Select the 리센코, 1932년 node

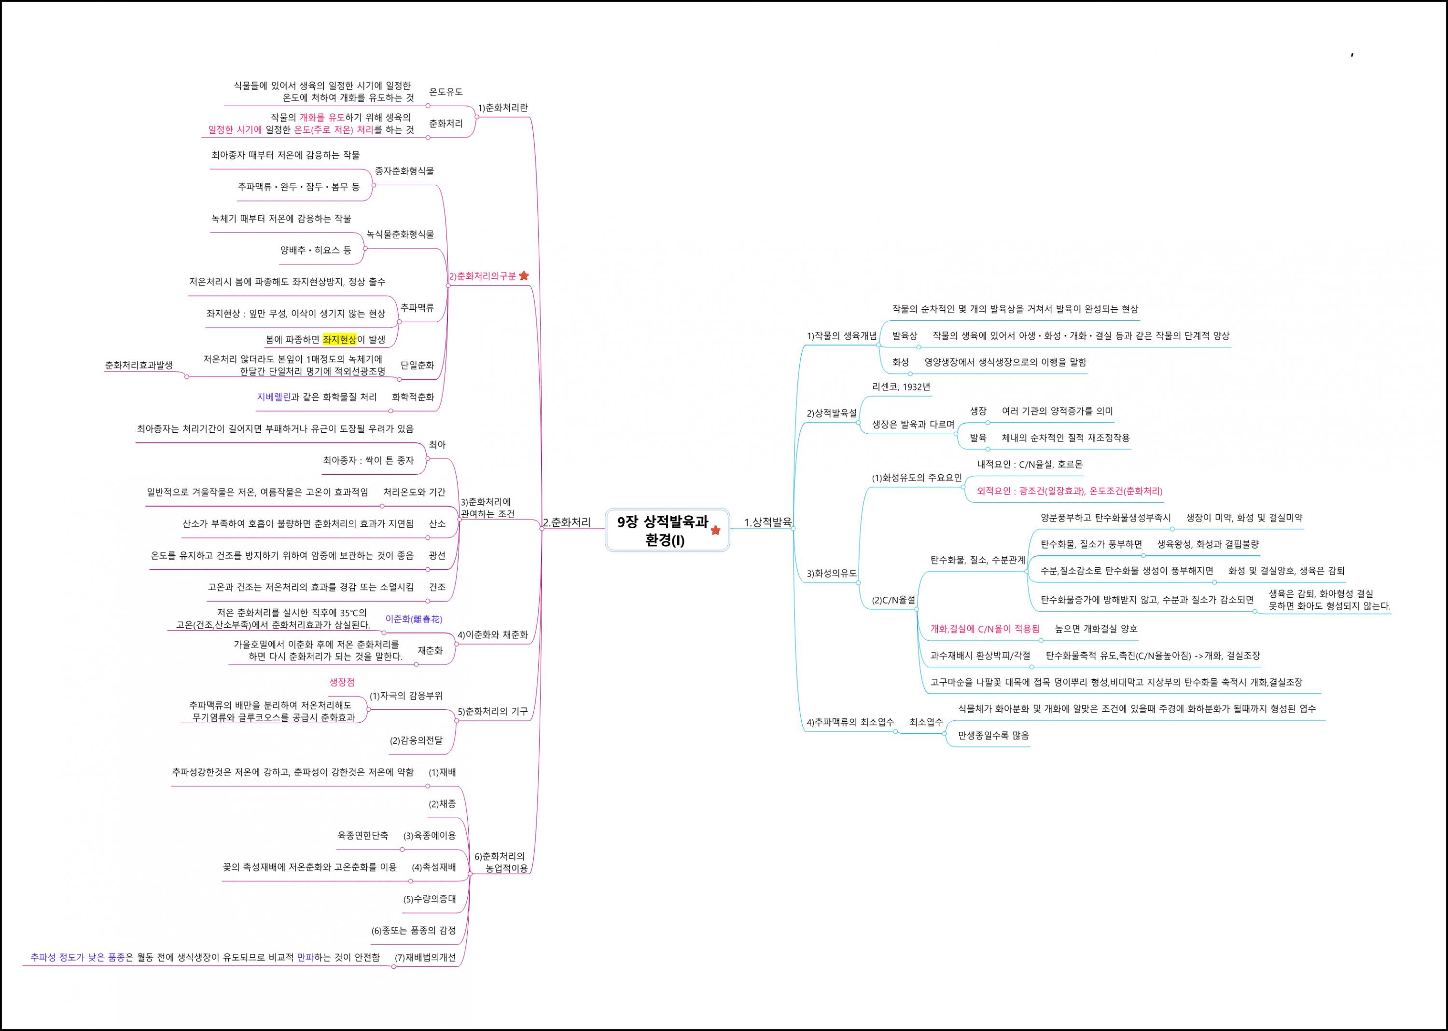pyautogui.click(x=901, y=386)
